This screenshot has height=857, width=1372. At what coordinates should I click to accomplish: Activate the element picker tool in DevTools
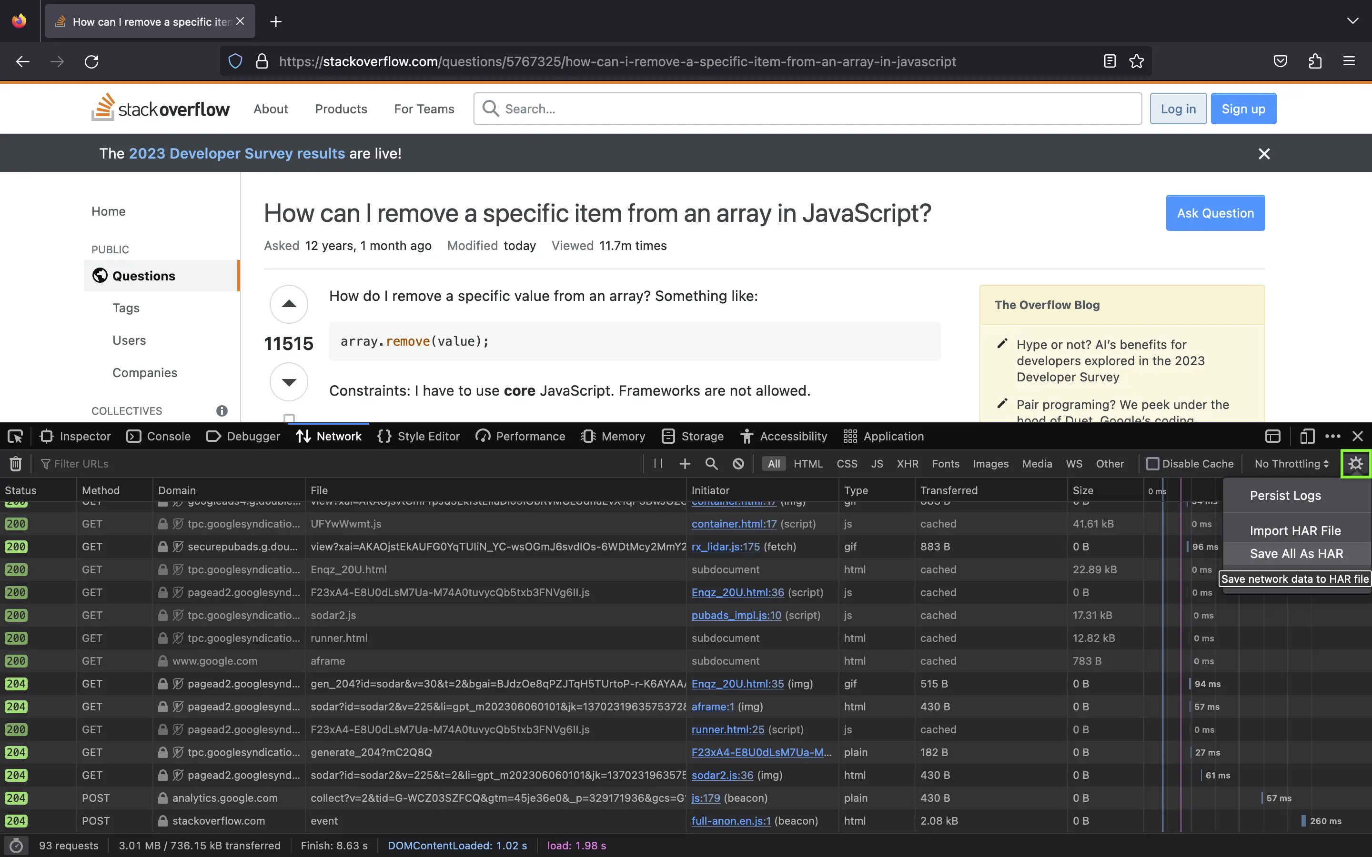pos(15,437)
